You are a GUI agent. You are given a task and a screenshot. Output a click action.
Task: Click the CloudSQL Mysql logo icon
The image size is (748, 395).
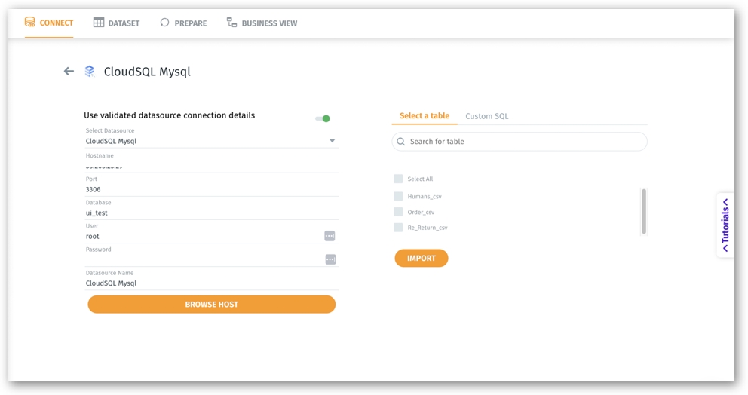tap(90, 72)
